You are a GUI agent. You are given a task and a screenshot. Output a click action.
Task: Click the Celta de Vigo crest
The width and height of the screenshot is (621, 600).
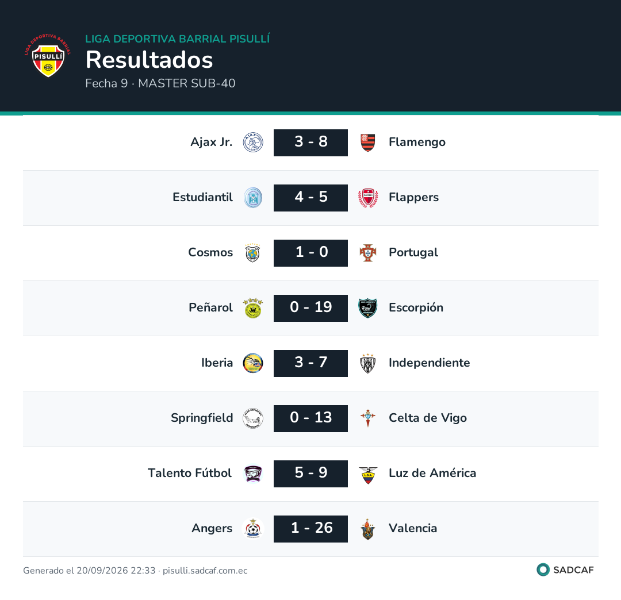point(368,418)
